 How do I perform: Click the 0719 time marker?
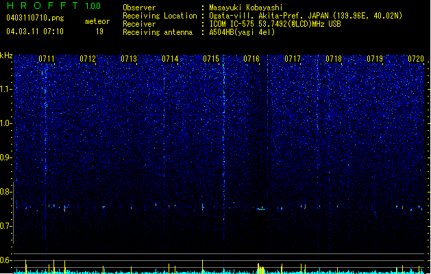[375, 59]
